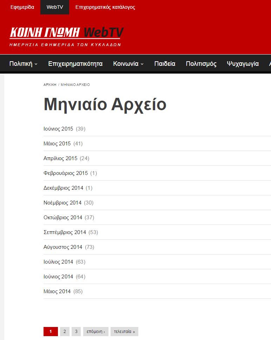Open the Μάιος 2014 archive

point(57,291)
